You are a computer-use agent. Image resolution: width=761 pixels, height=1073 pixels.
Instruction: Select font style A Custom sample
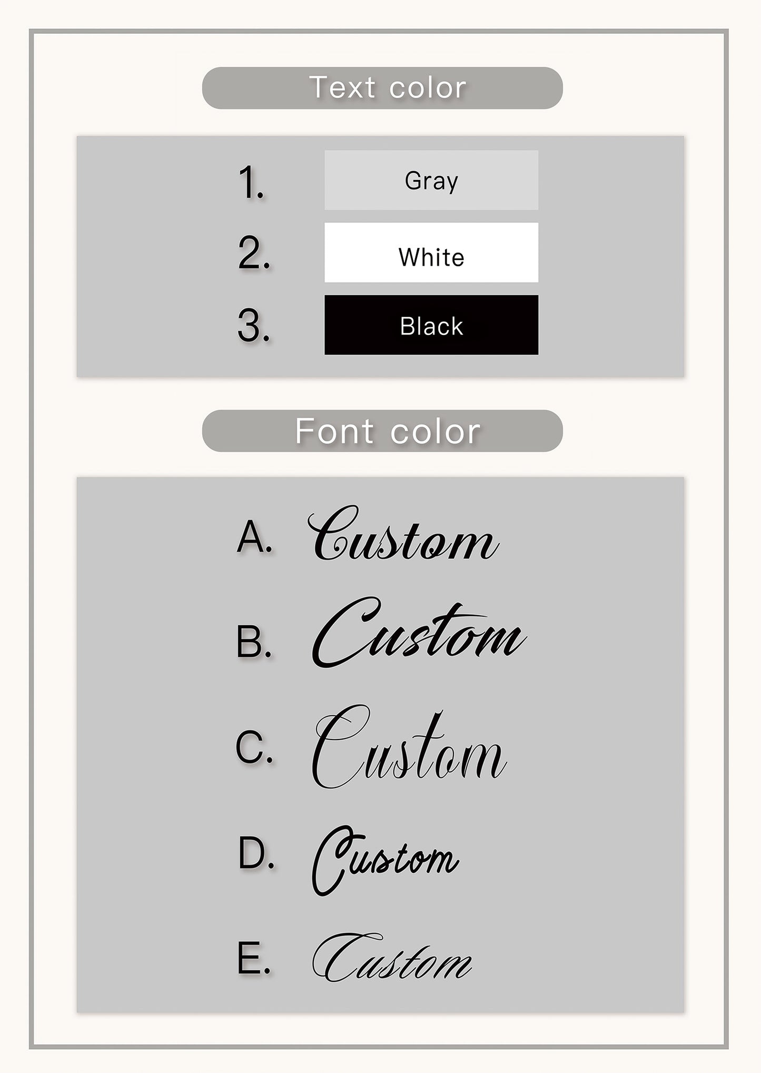pos(403,533)
